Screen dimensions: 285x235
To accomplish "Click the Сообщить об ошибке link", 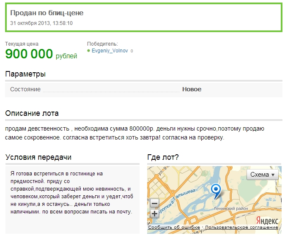I will (x=175, y=227).
